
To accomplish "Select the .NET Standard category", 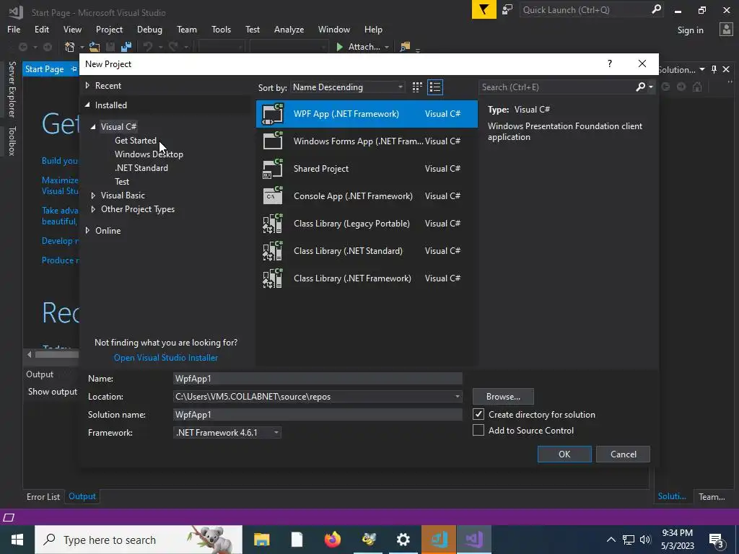I will point(141,167).
